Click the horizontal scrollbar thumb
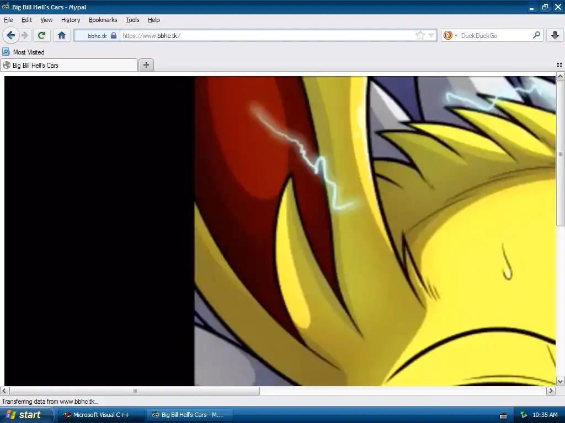This screenshot has height=423, width=565. click(x=135, y=391)
